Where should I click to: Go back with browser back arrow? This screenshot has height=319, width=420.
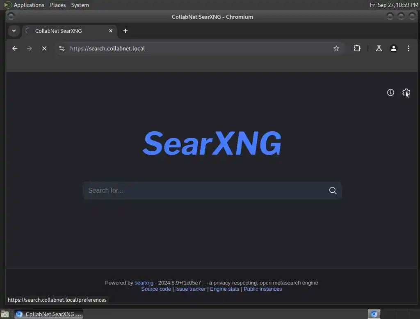(15, 48)
